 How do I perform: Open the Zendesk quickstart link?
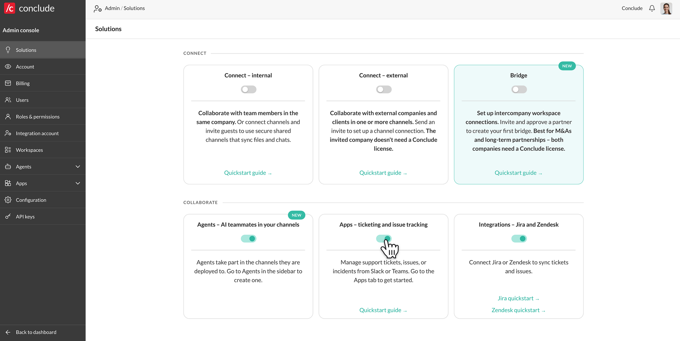tap(518, 310)
